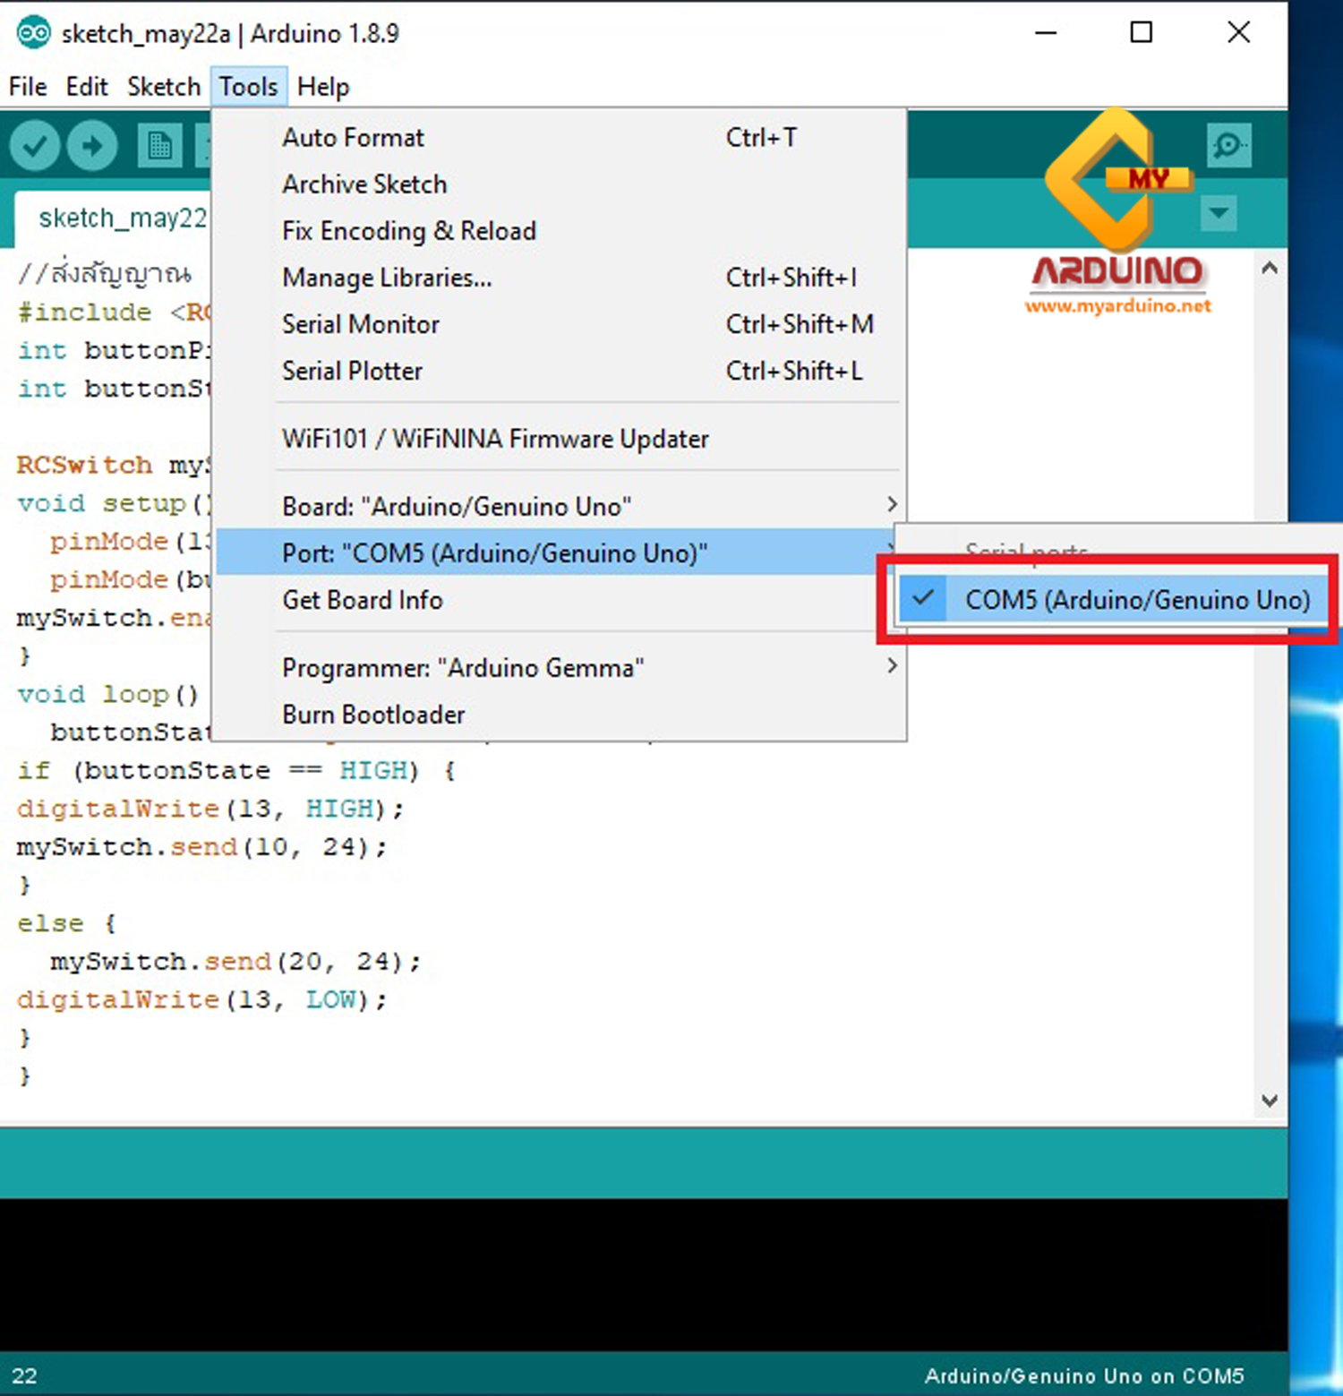Screen dimensions: 1343x1396
Task: Expand the Programmer submenu arrow
Action: [892, 666]
